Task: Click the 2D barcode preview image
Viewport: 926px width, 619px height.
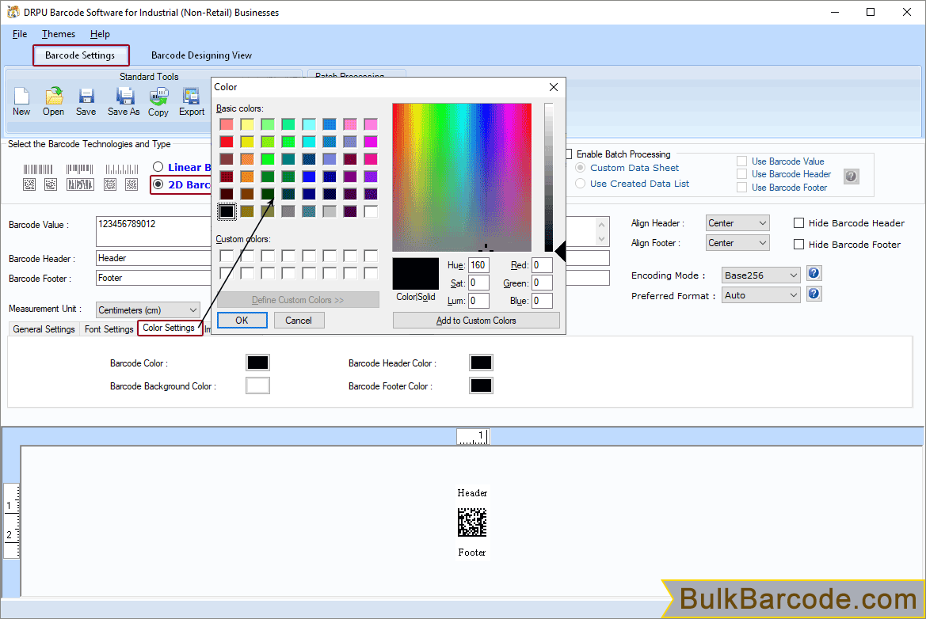Action: [x=472, y=522]
